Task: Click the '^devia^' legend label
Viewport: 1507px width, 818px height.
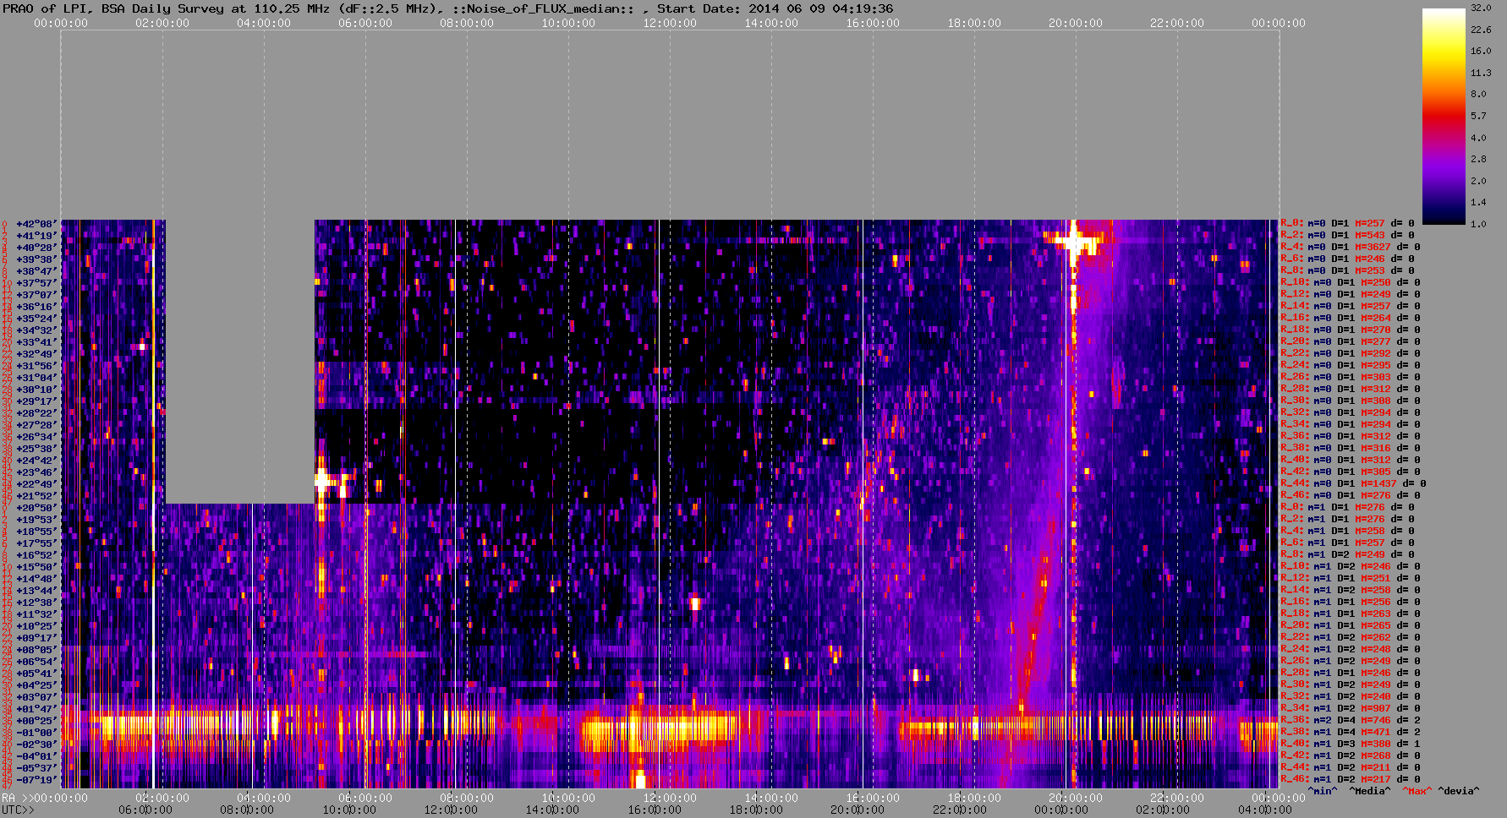Action: (x=1459, y=792)
